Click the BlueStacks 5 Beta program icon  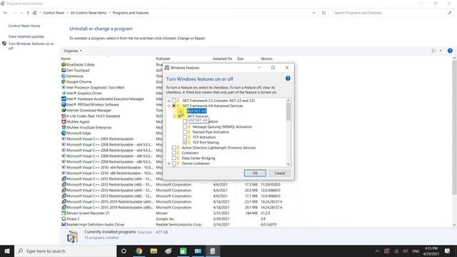pos(64,64)
